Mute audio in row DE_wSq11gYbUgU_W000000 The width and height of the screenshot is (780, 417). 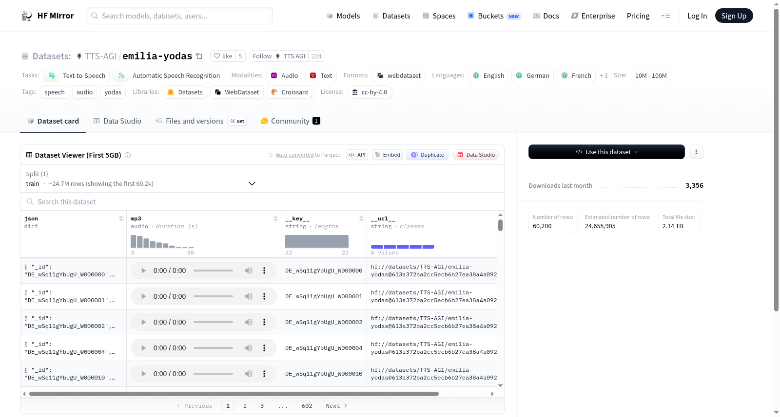[x=249, y=271]
